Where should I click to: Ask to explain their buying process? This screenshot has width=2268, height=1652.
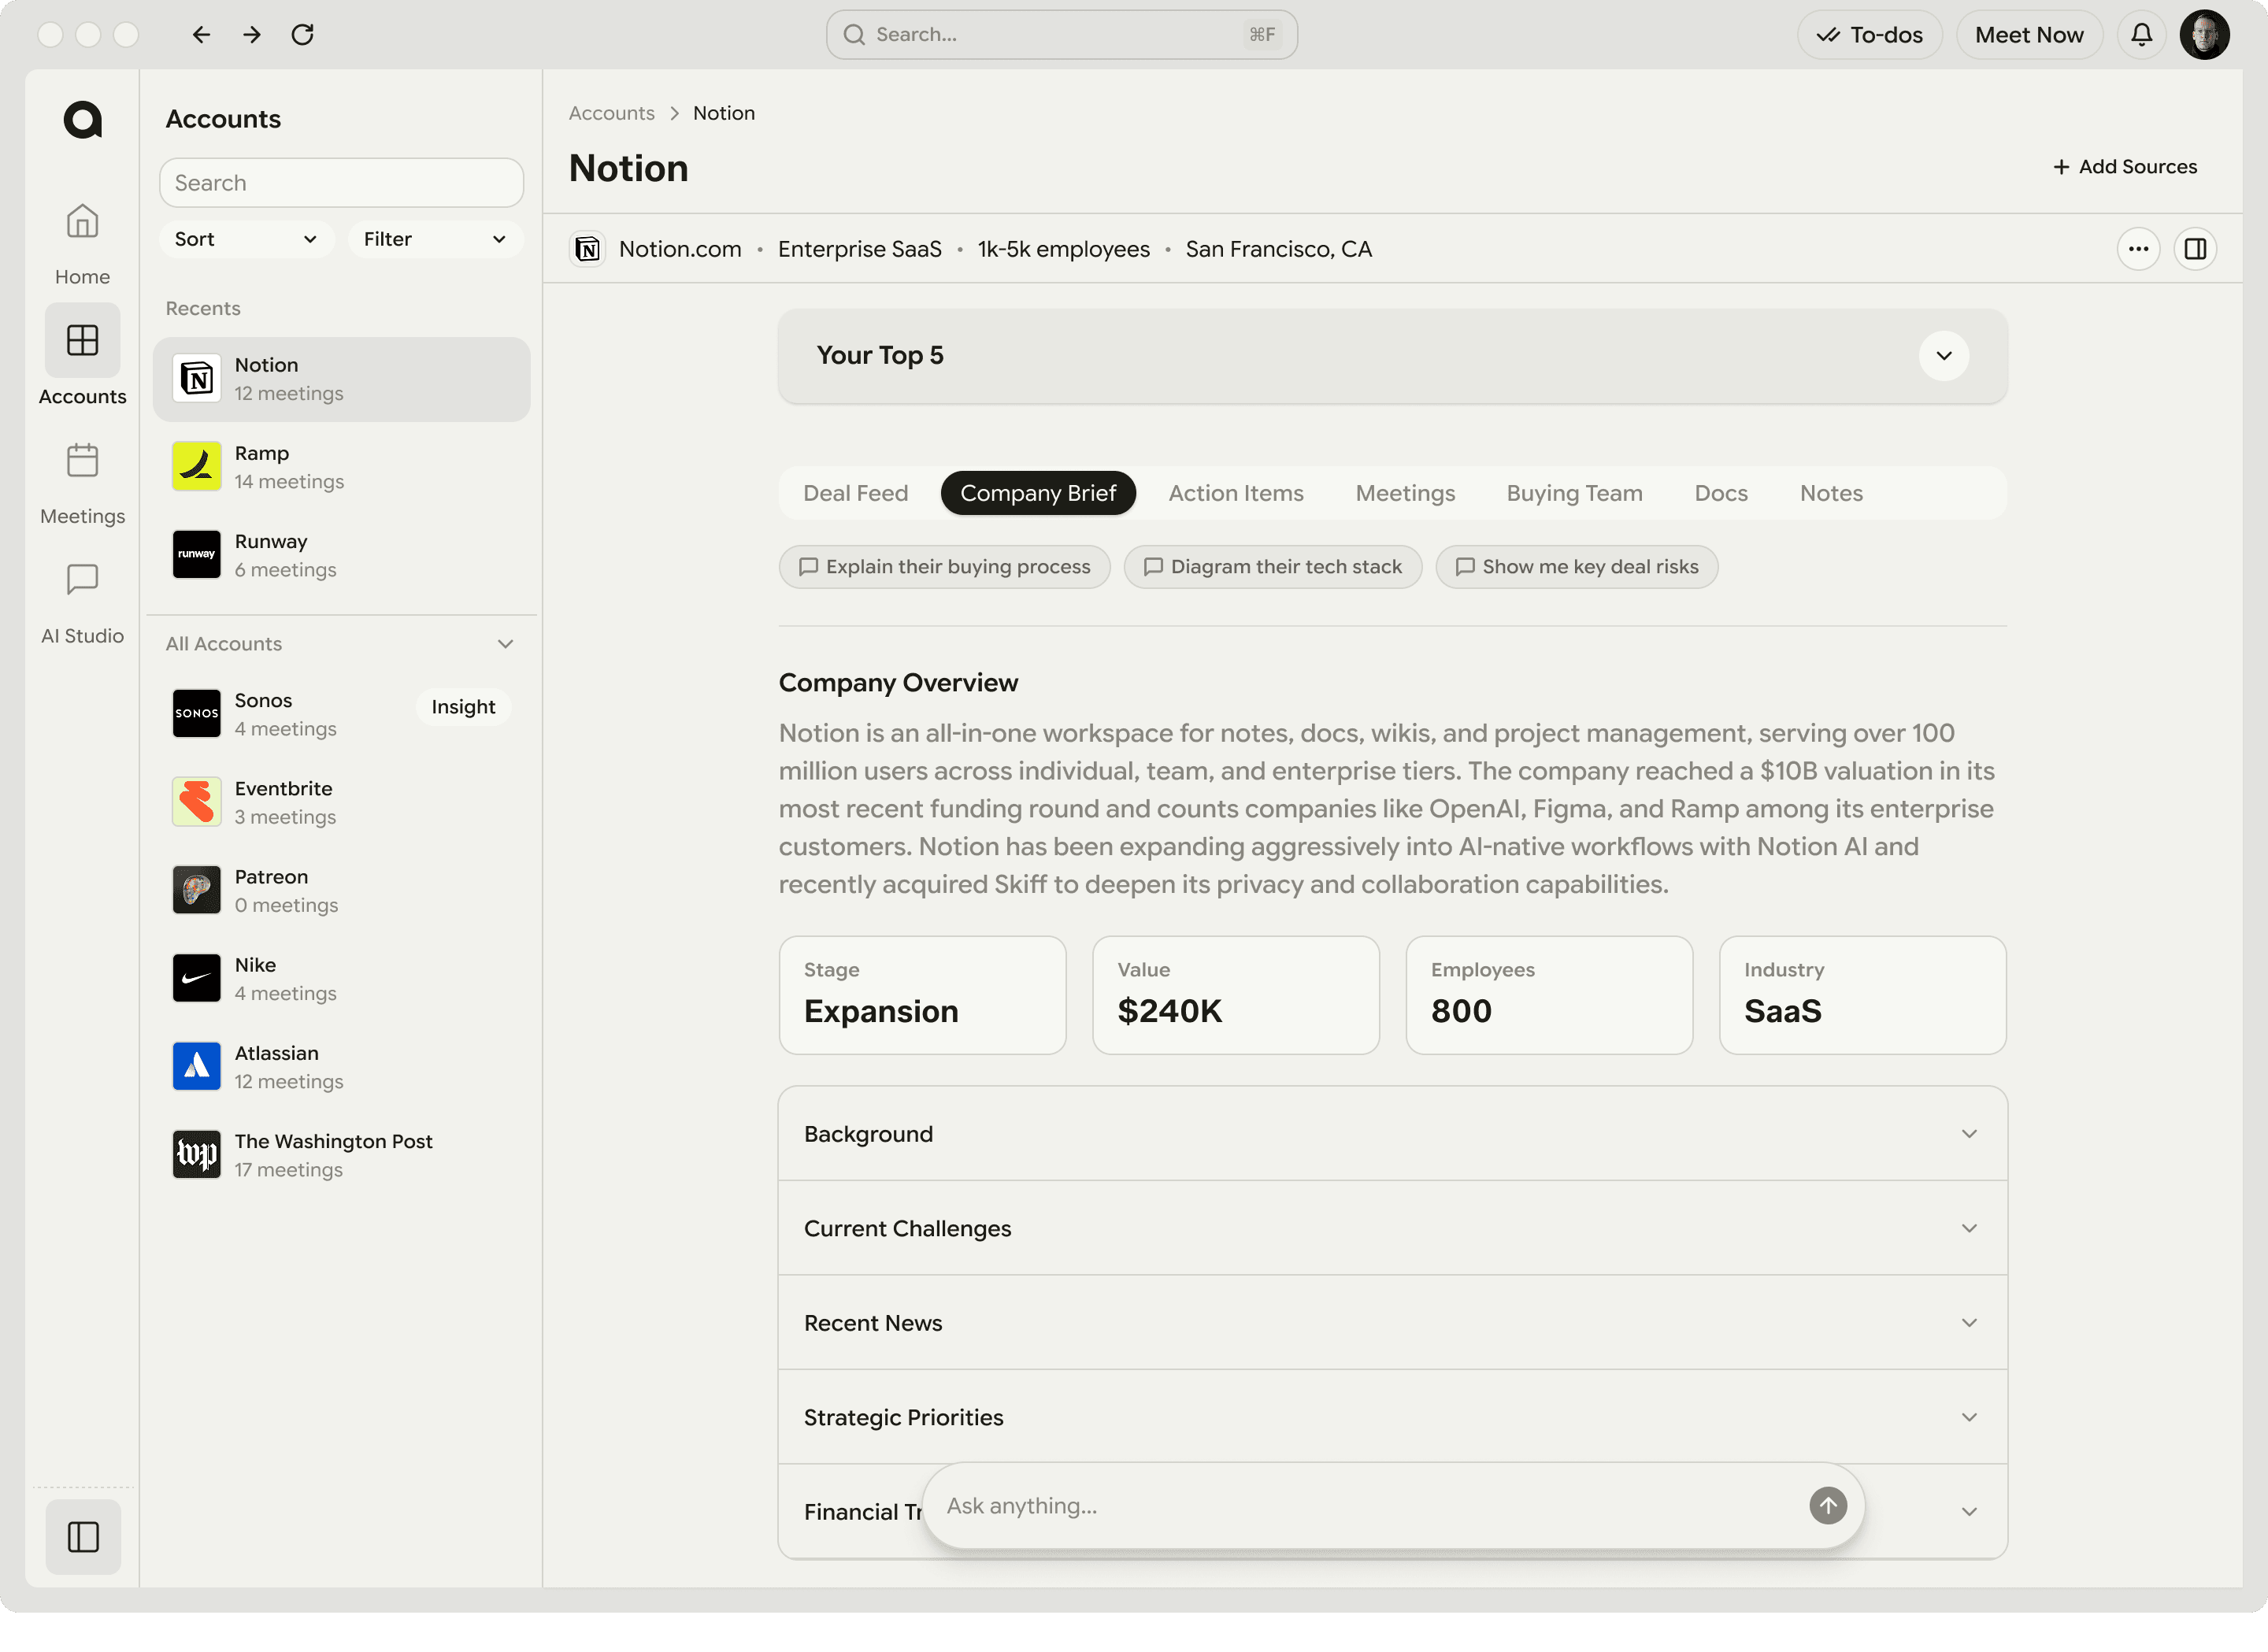click(x=943, y=567)
